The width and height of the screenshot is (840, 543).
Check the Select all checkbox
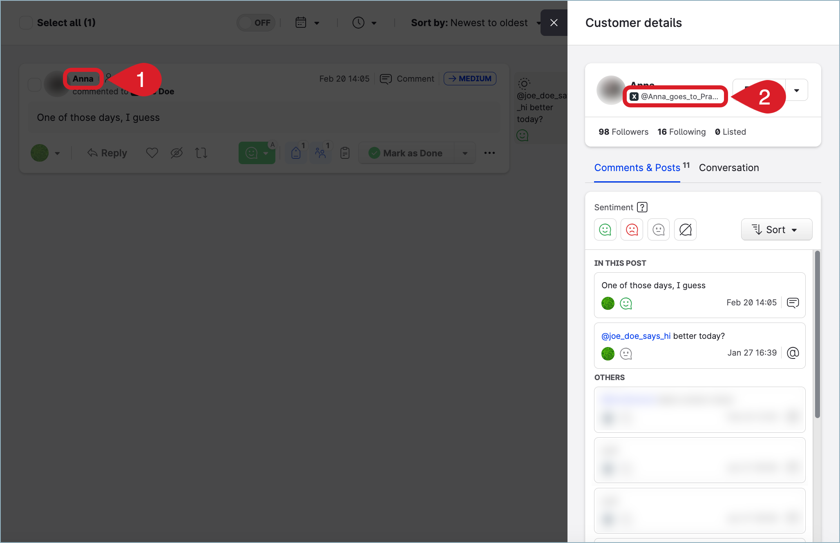[x=26, y=22]
